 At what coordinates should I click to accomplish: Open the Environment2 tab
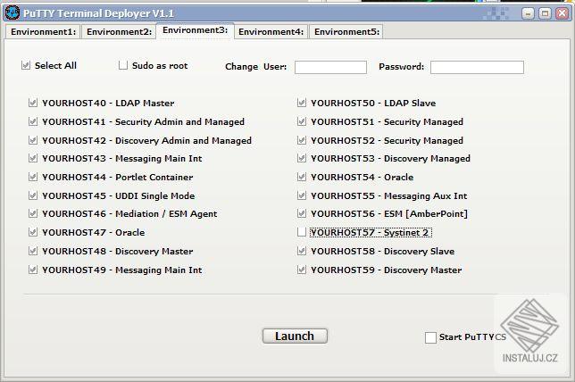119,32
